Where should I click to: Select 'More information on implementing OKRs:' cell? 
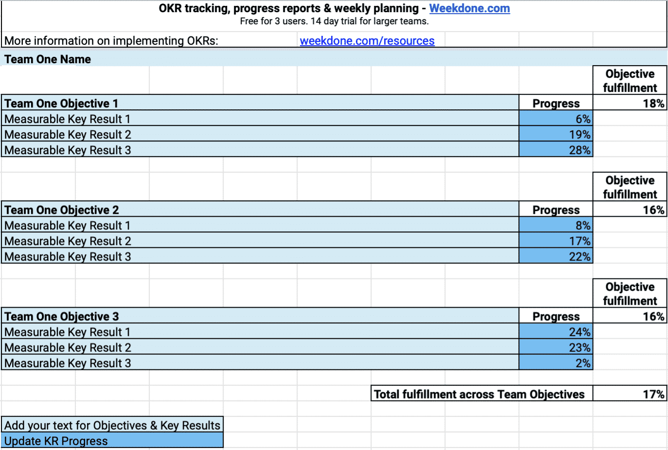[150, 40]
